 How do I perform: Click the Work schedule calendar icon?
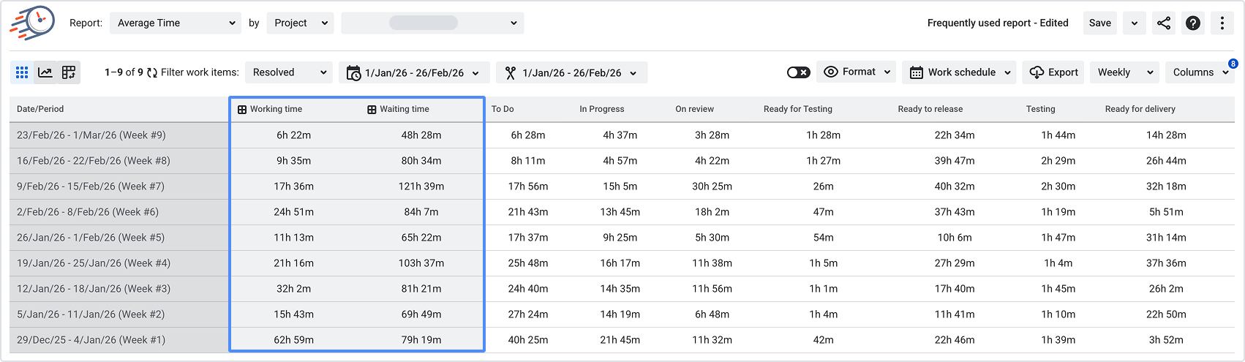[x=917, y=72]
